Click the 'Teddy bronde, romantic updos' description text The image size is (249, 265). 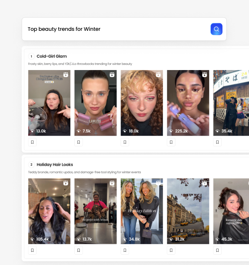point(85,172)
